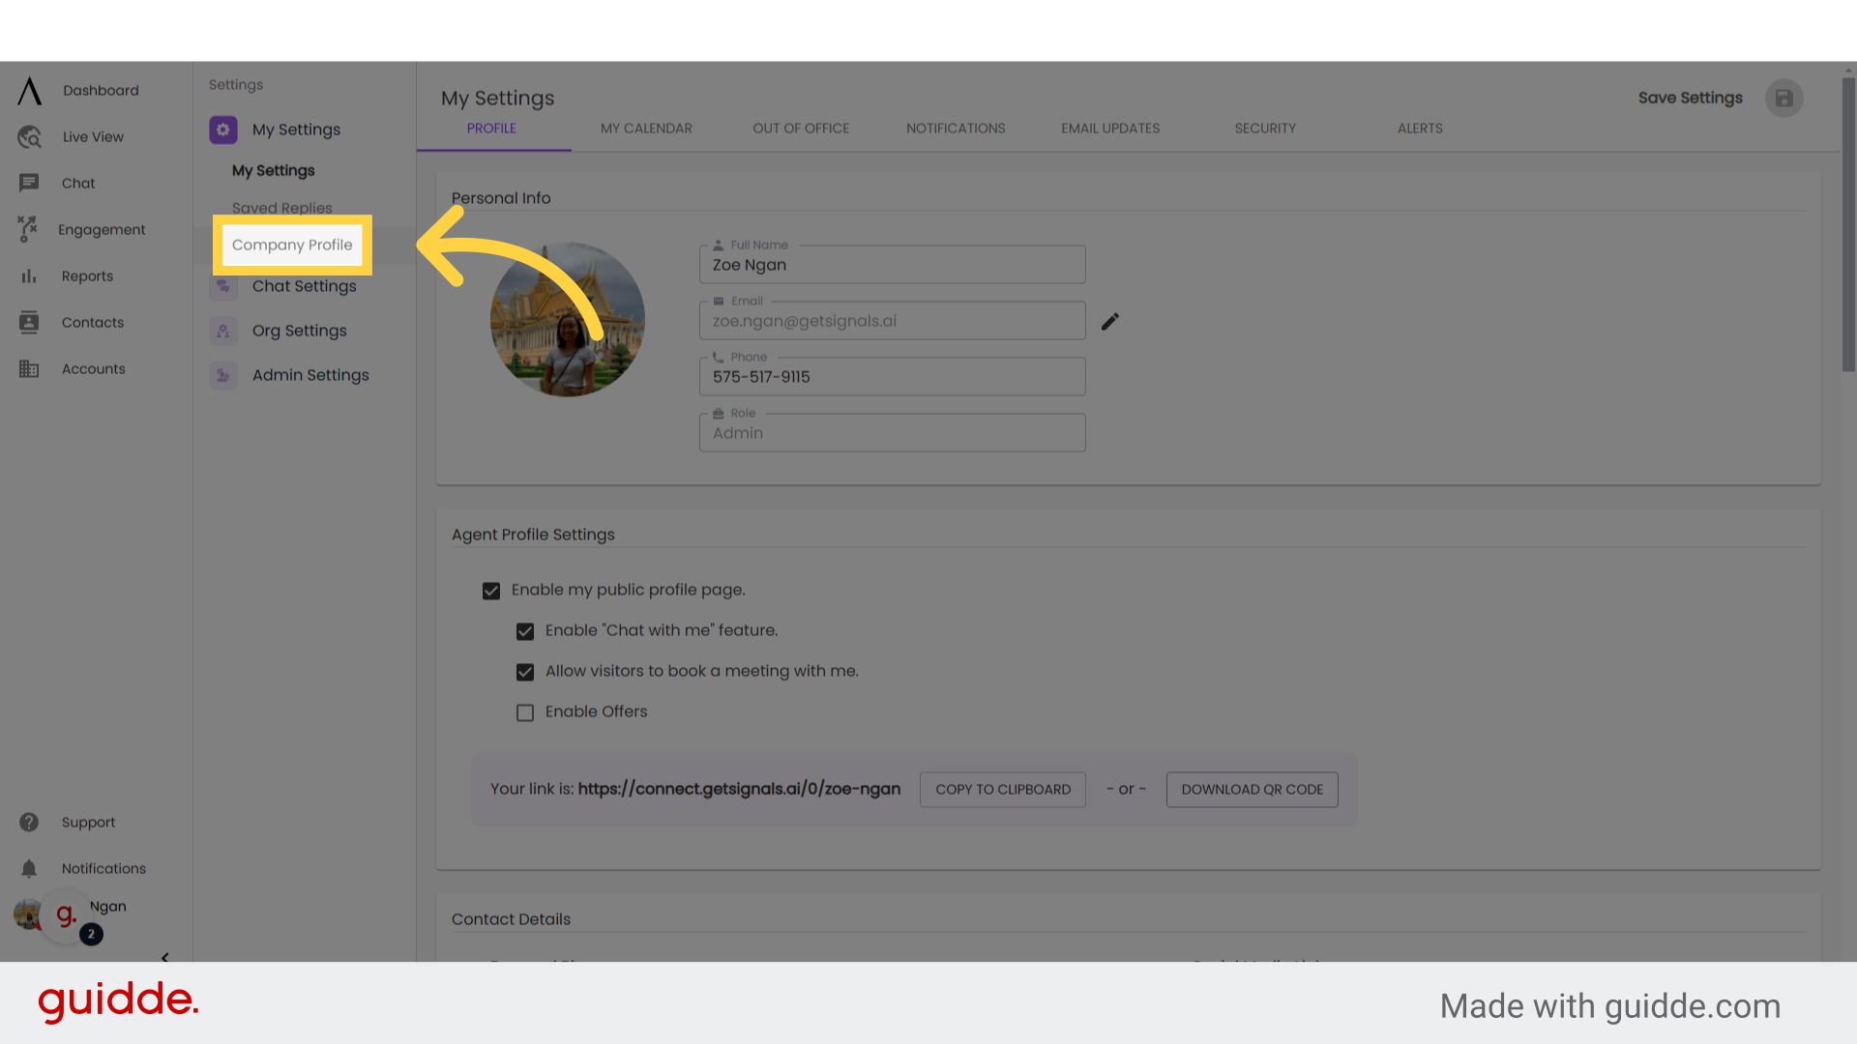This screenshot has height=1044, width=1857.
Task: Switch to the Security tab
Action: coord(1265,129)
